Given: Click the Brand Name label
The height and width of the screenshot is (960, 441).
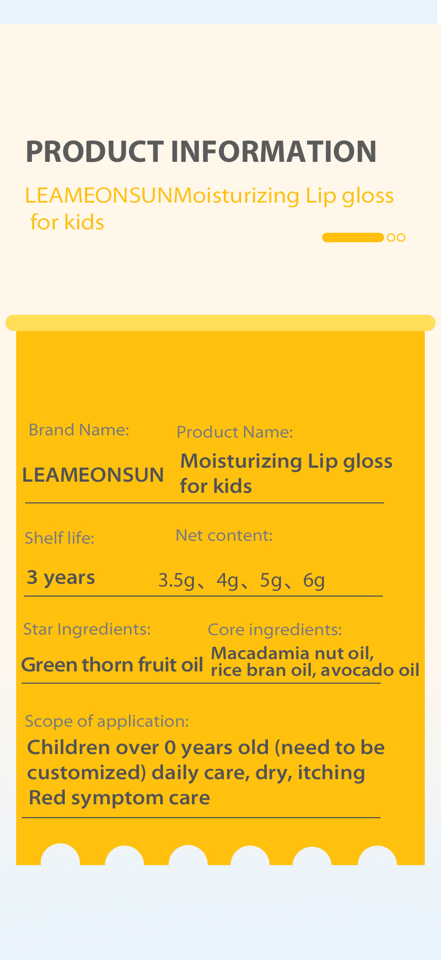Looking at the screenshot, I should pos(79,430).
